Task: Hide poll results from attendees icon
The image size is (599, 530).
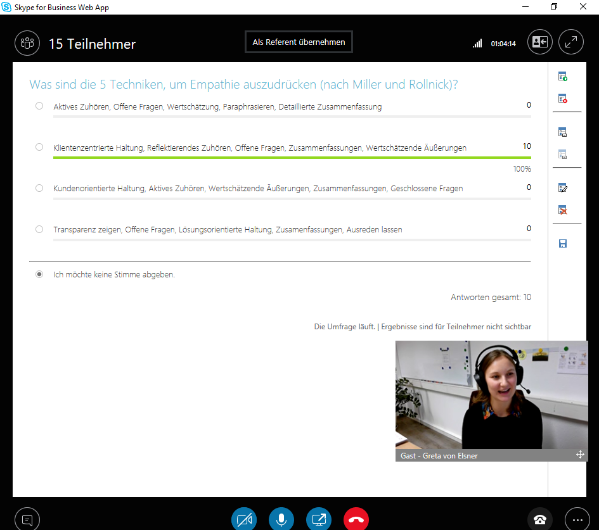Action: 562,154
